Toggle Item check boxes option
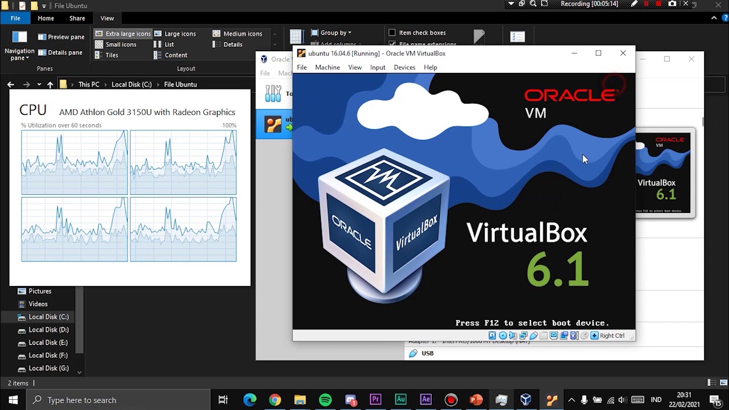This screenshot has width=729, height=410. (417, 32)
